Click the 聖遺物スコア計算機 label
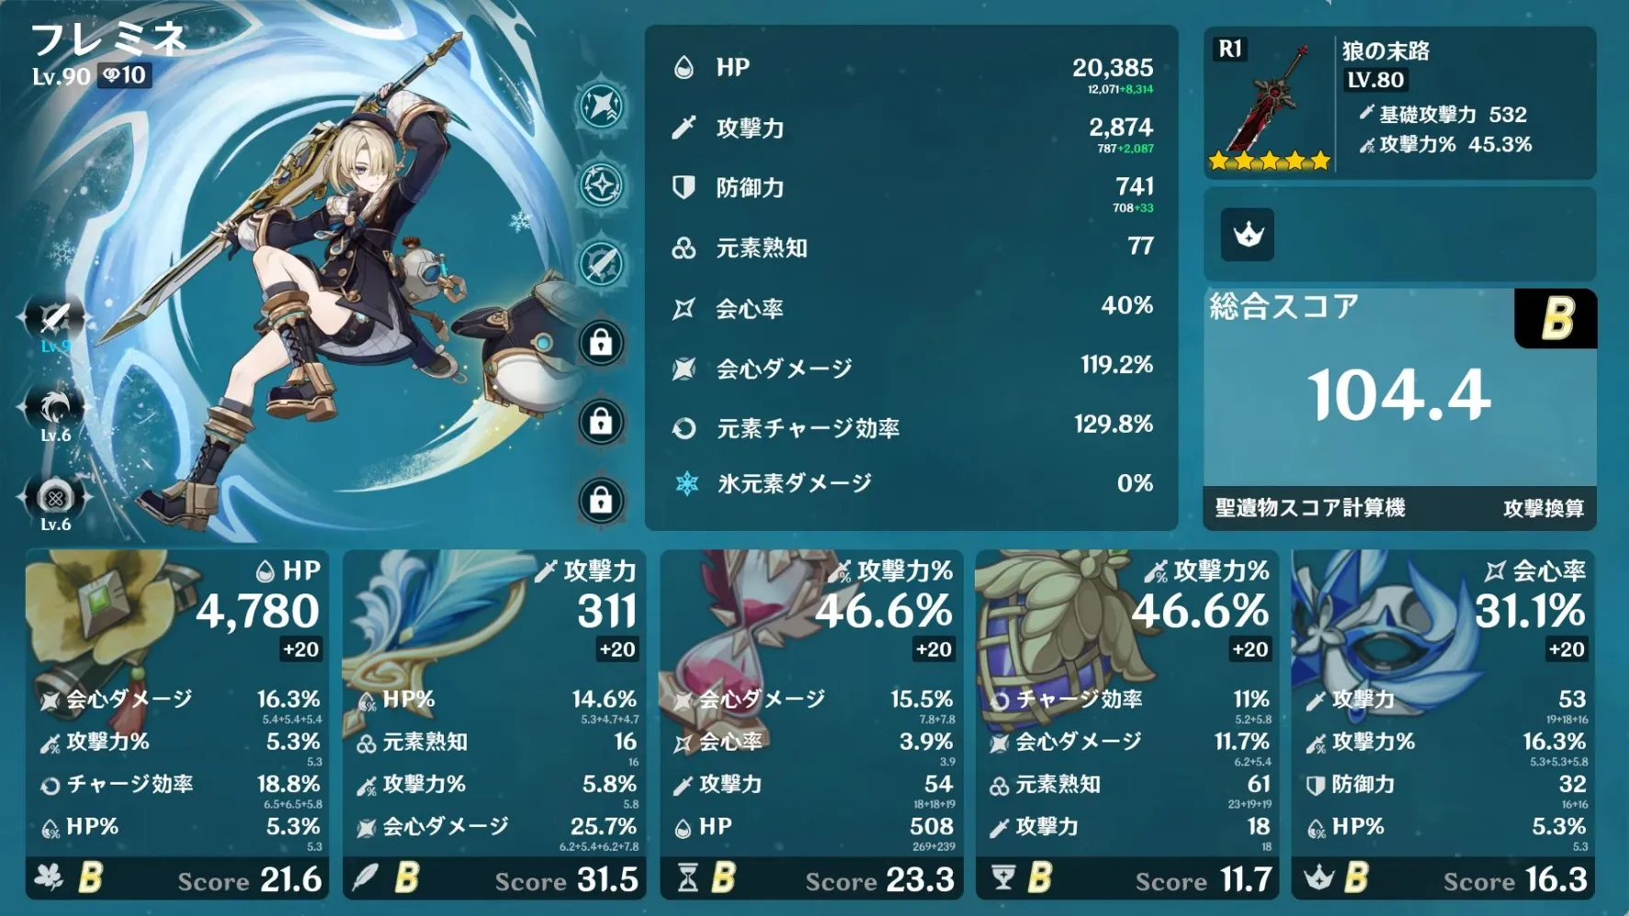 point(1310,508)
